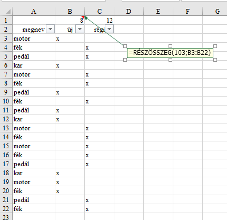
Task: Click 'pedál' in row 5
Action: [x=22, y=57]
